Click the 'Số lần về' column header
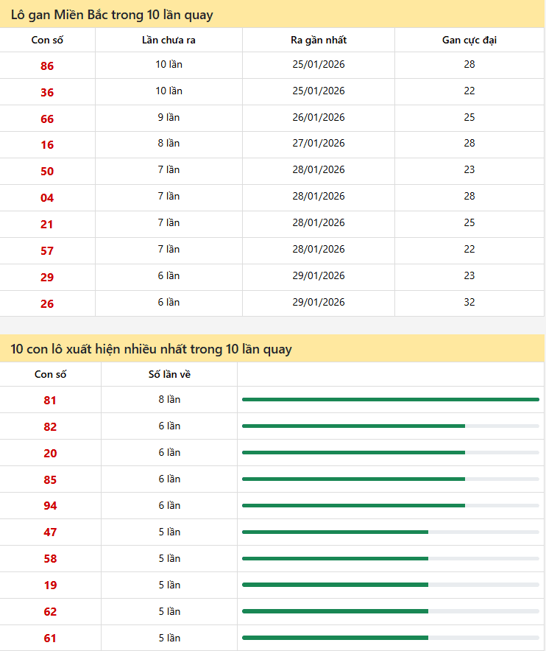Screen dimensions: 546x651 tap(169, 374)
